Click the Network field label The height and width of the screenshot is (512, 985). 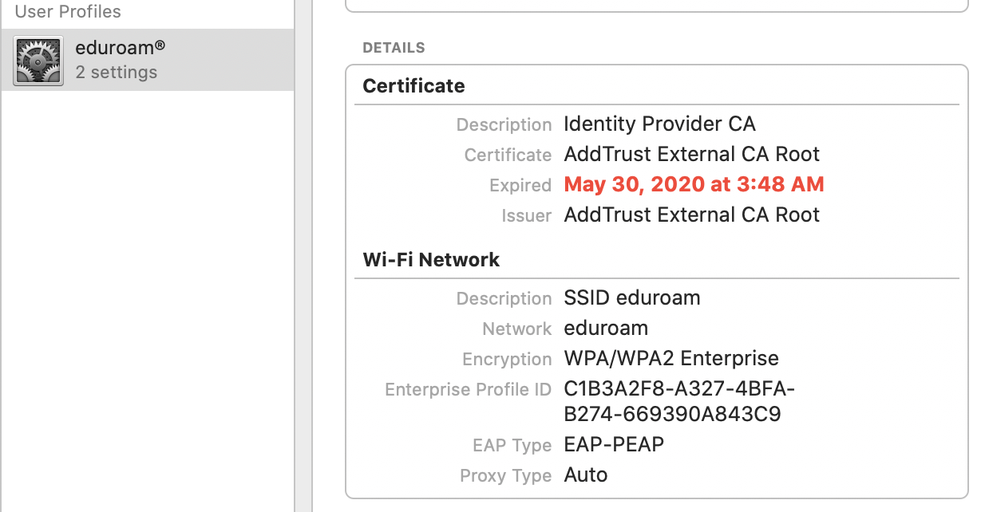point(516,329)
